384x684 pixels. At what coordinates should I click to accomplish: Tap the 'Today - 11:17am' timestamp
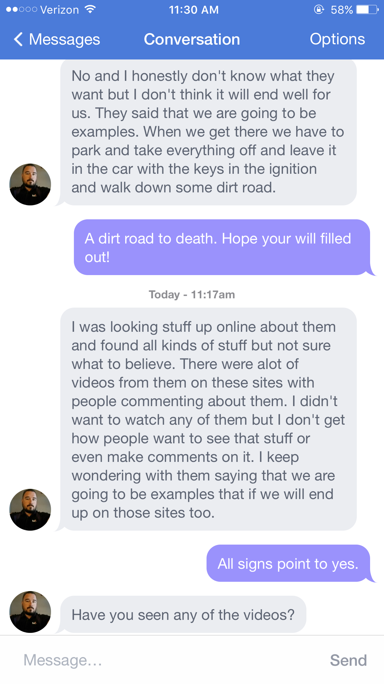(x=192, y=294)
